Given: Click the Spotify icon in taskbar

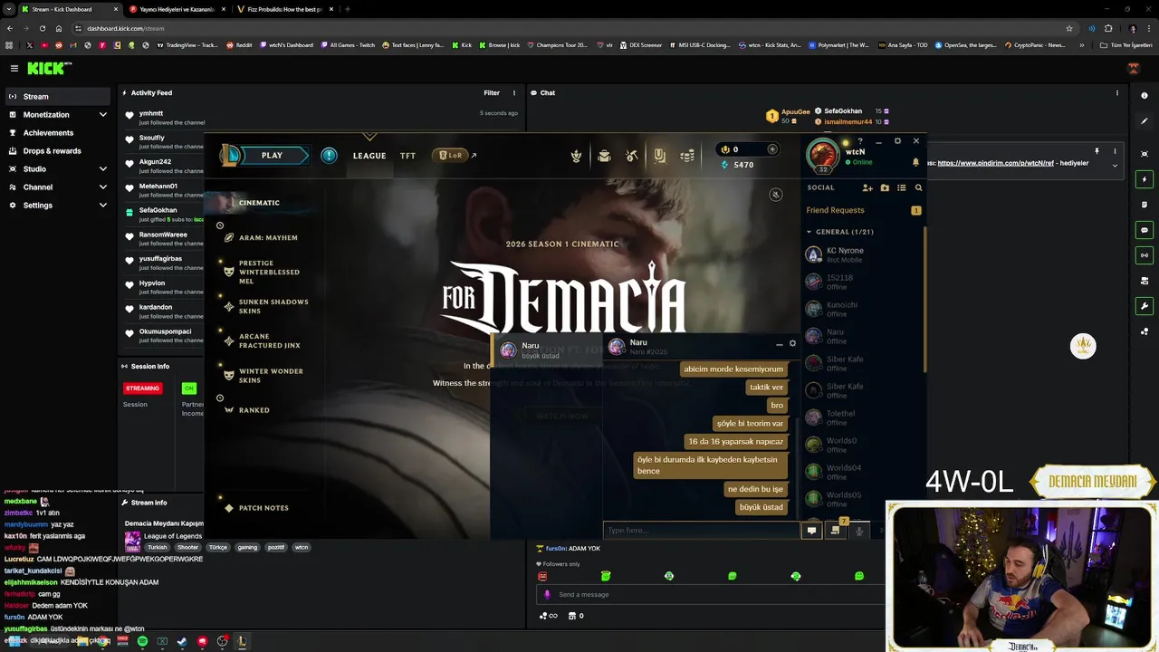Looking at the screenshot, I should 142,641.
